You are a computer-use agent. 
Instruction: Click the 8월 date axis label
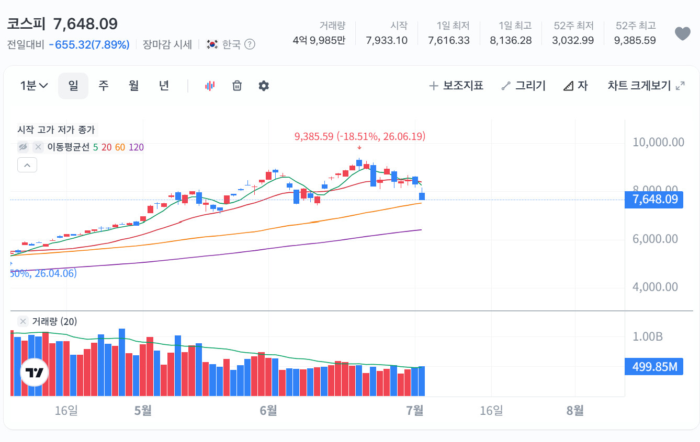pyautogui.click(x=575, y=411)
